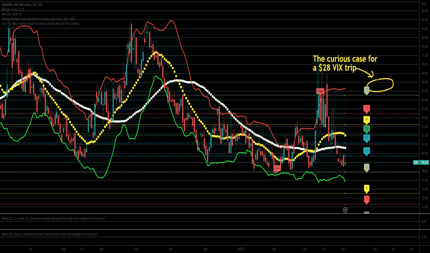Viewport: 430px width, 253px height.
Task: Select the yellow crossing label marked 0
Action: point(366,189)
